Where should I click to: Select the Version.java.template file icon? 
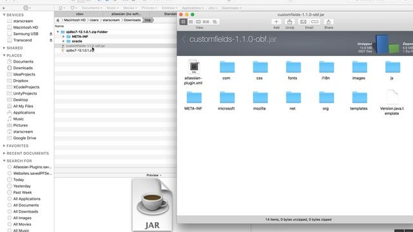click(x=392, y=97)
